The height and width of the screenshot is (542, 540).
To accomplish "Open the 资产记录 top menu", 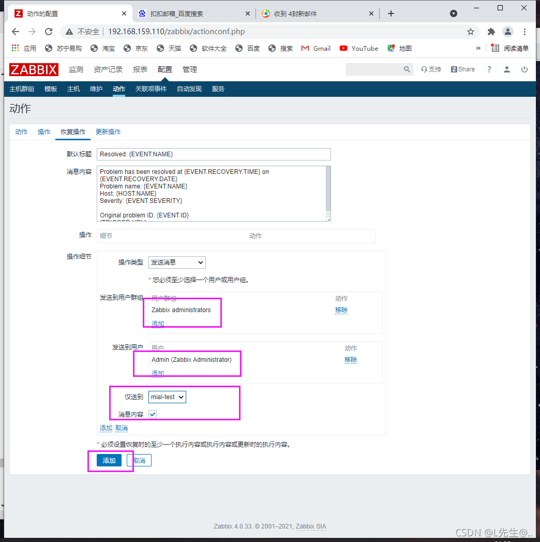I will pos(108,69).
